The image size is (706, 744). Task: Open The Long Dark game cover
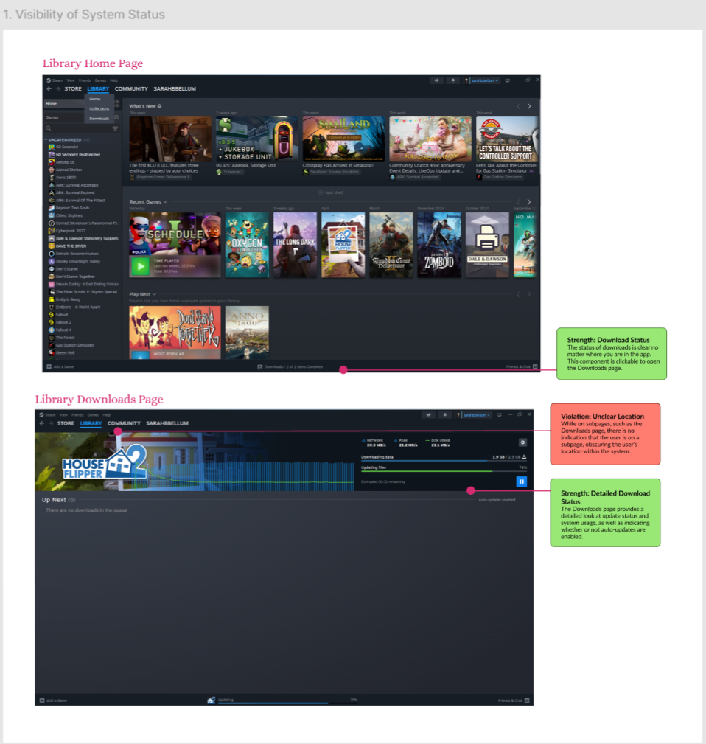(295, 245)
